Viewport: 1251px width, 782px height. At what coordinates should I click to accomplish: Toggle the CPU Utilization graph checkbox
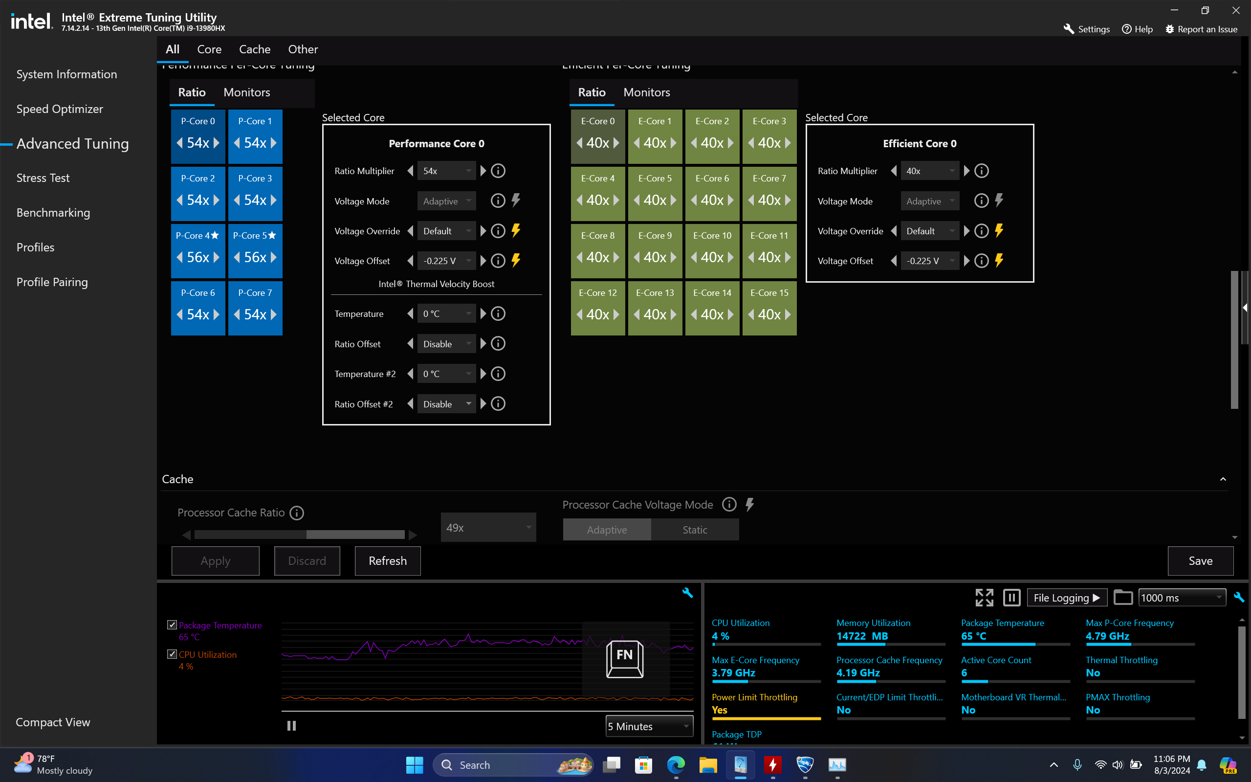172,654
